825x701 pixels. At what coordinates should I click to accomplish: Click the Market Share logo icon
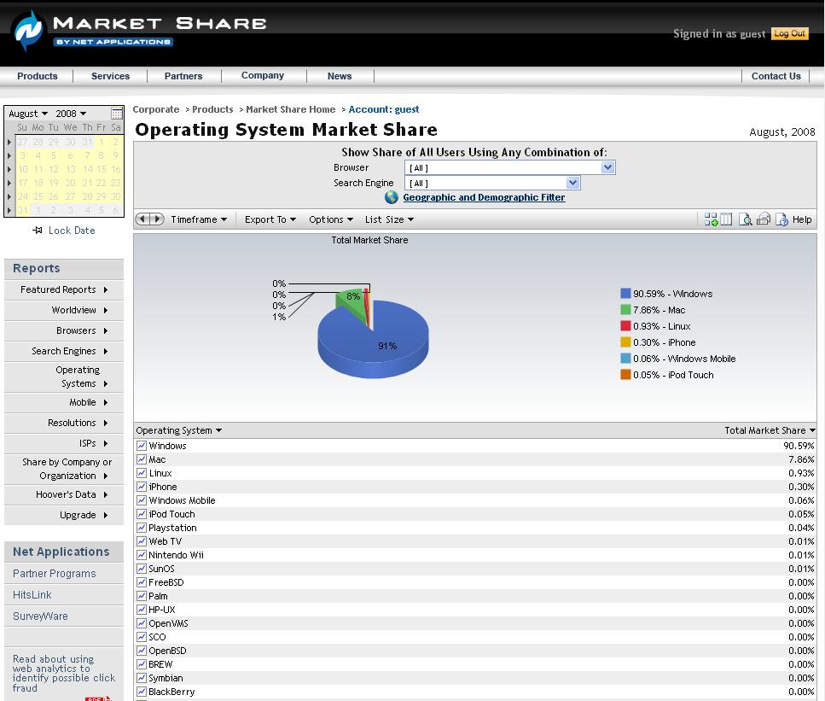point(30,31)
